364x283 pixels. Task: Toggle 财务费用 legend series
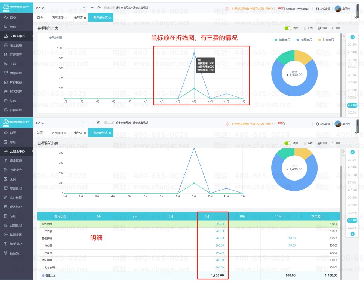click(x=326, y=40)
